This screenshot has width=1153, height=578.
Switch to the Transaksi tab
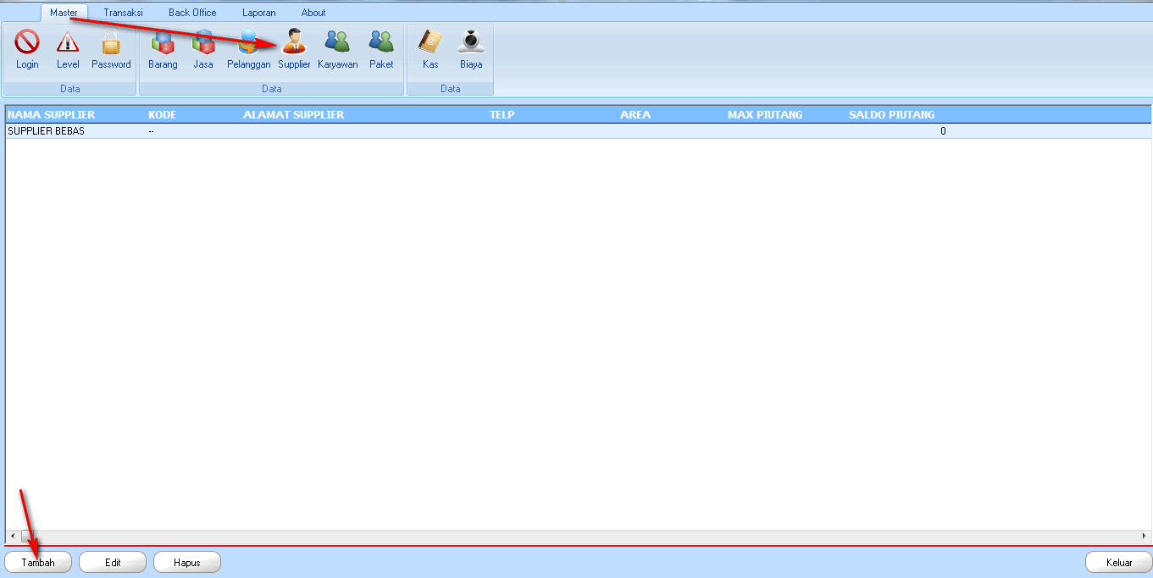point(123,13)
